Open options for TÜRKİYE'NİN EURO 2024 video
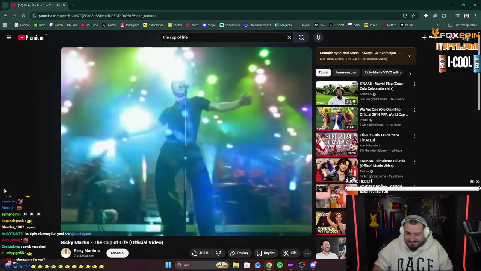 (x=414, y=136)
